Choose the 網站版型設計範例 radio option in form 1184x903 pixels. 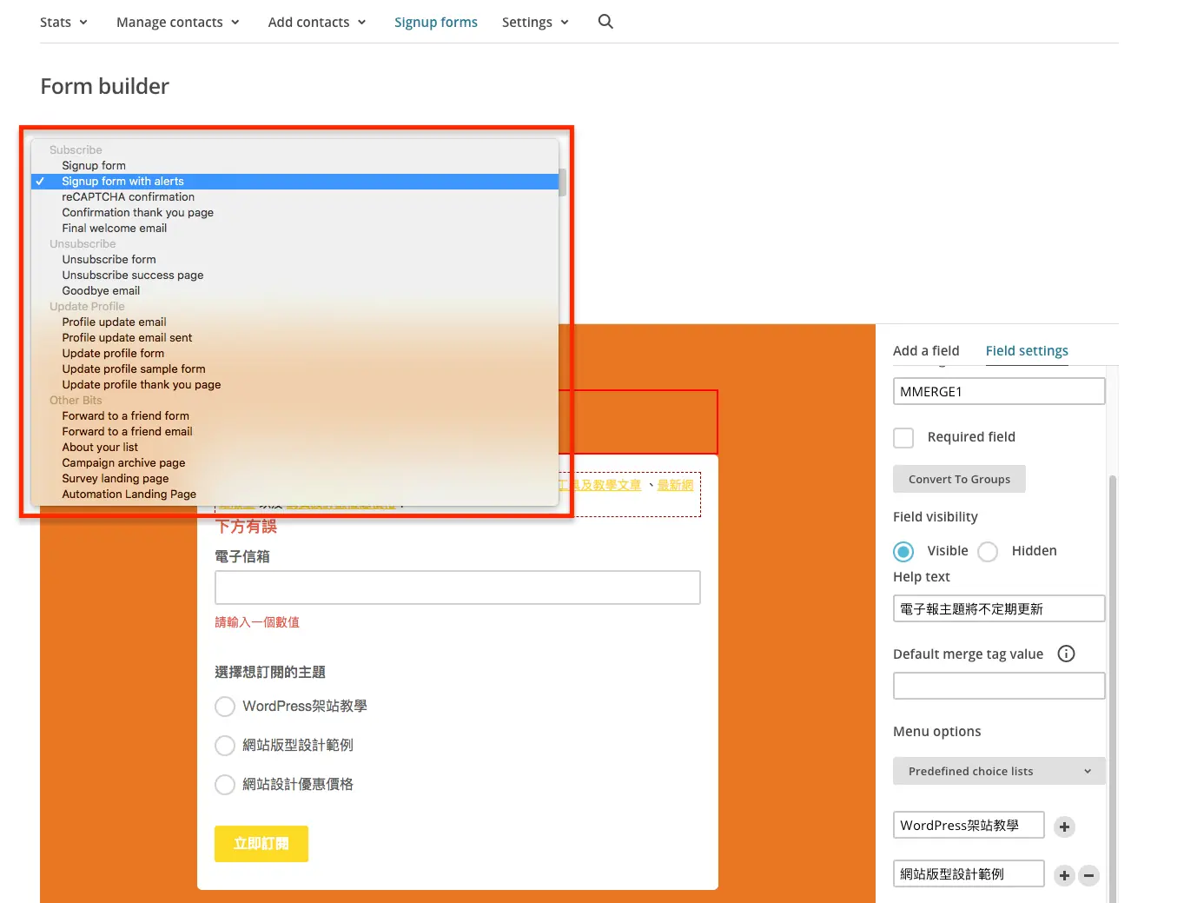click(225, 746)
